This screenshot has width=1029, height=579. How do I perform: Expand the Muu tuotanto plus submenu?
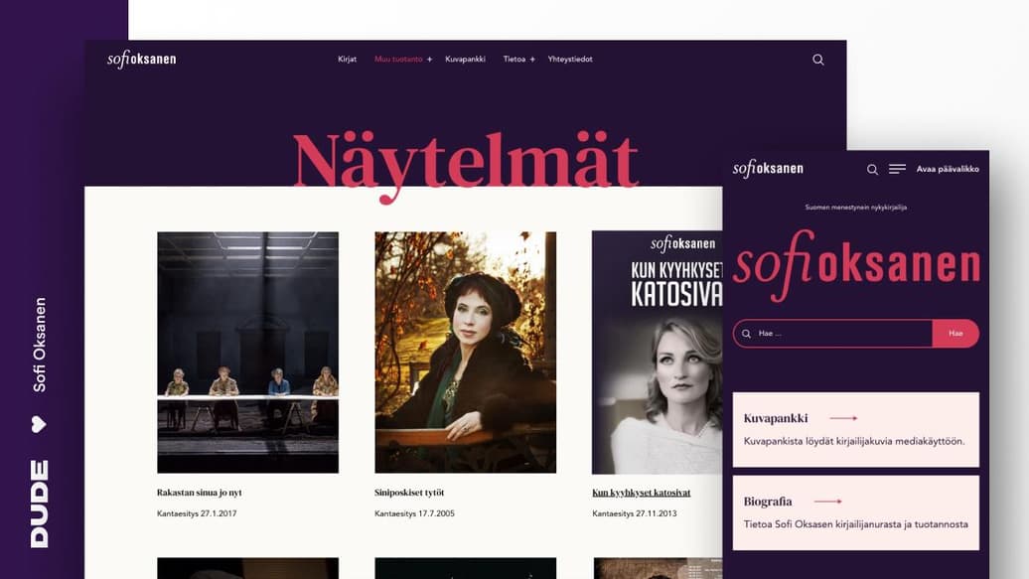coord(429,59)
